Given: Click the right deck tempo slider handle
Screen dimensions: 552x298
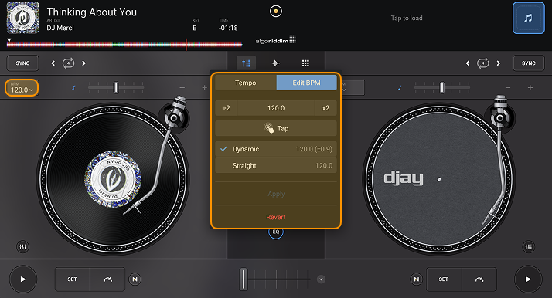Looking at the screenshot, I should pos(441,88).
